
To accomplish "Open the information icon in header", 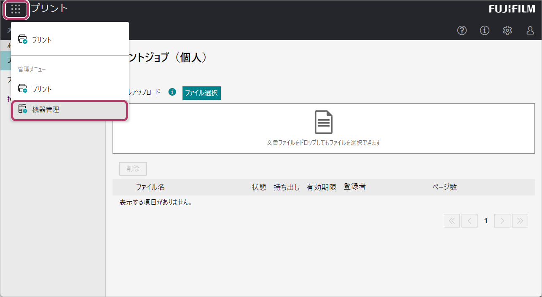I will pos(485,30).
